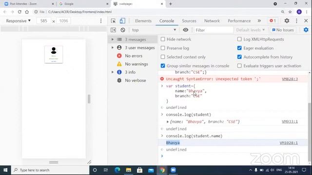Go forward in Chrome
The width and height of the screenshot is (312, 175).
12,12
